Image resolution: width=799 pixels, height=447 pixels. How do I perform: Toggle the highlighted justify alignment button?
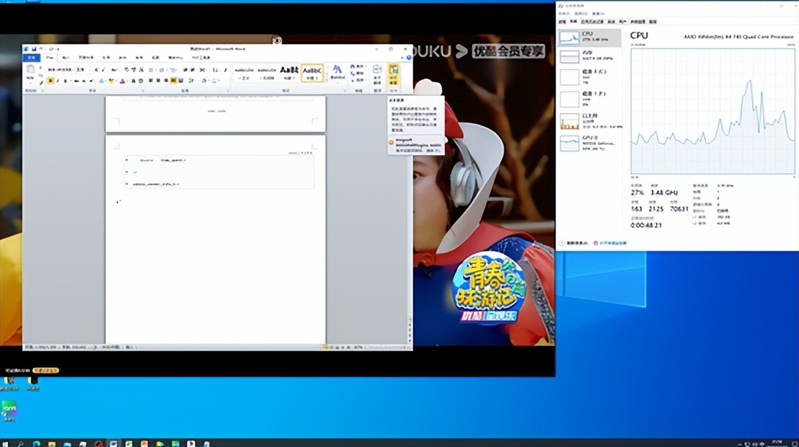pyautogui.click(x=173, y=81)
